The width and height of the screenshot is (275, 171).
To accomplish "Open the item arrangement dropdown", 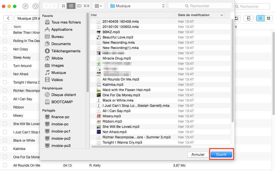I will (98, 6).
